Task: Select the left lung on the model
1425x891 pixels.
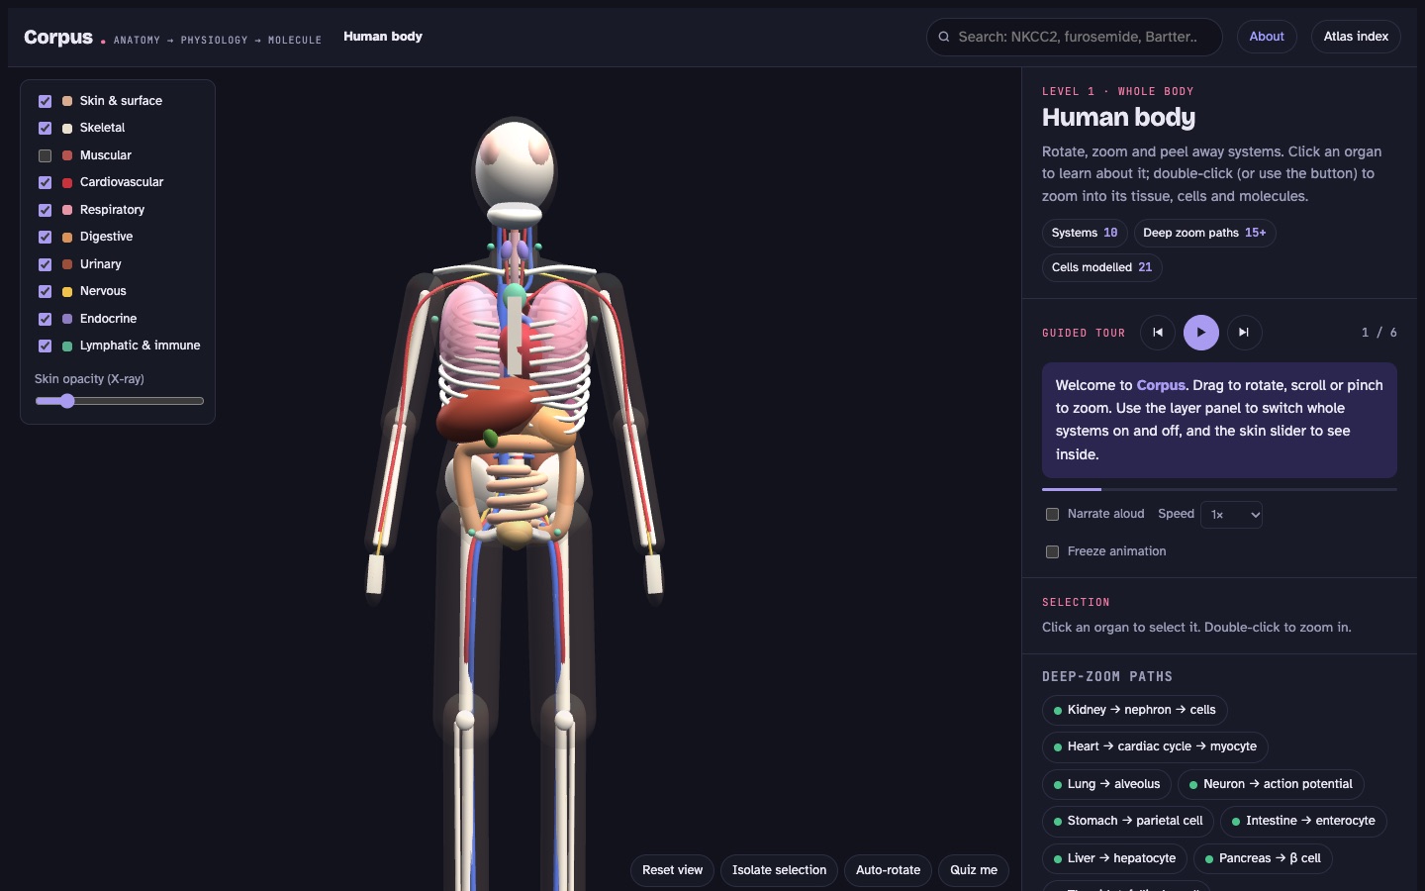Action: point(559,332)
